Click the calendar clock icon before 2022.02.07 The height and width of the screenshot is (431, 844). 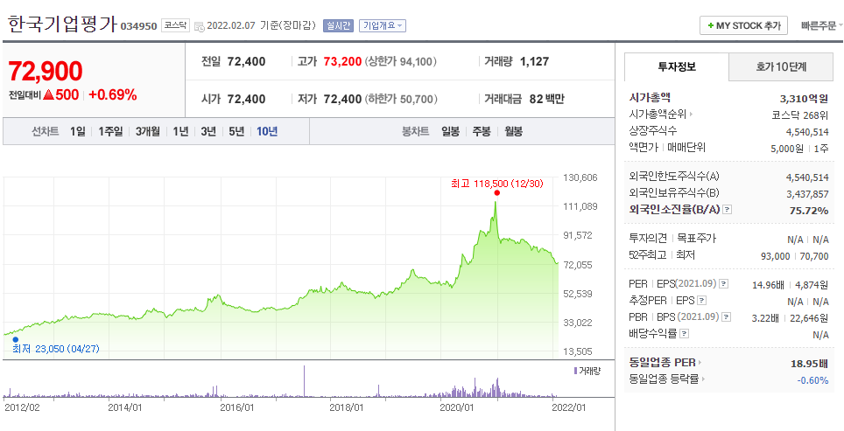(x=199, y=26)
